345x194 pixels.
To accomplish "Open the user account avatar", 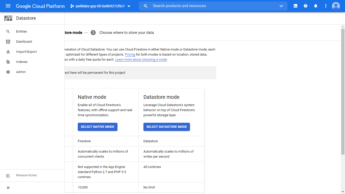I will click(x=336, y=6).
